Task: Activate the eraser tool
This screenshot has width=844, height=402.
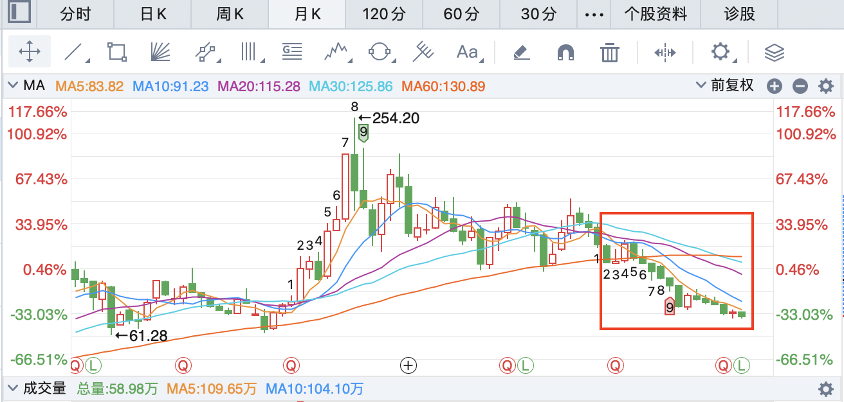Action: coord(522,52)
